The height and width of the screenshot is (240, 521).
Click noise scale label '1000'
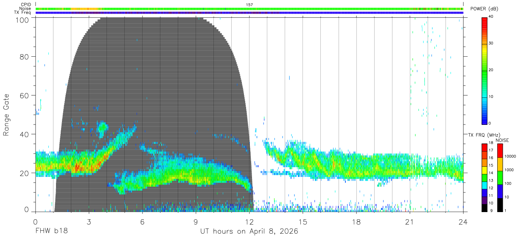tap(509, 170)
